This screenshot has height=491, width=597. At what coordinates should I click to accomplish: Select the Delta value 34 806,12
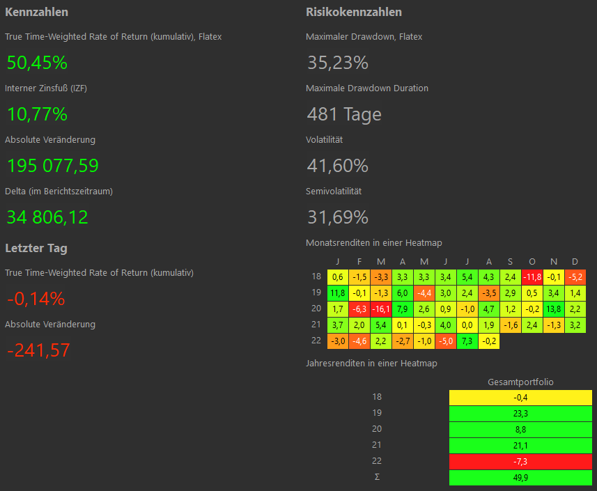coord(47,217)
